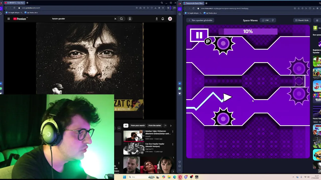The image size is (321, 180).
Task: Open sidebar three-dots setup in MSN window
Action: click(x=180, y=170)
